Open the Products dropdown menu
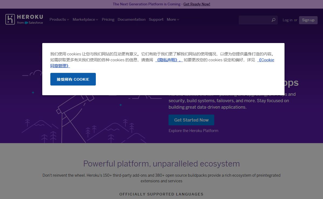 pyautogui.click(x=59, y=19)
